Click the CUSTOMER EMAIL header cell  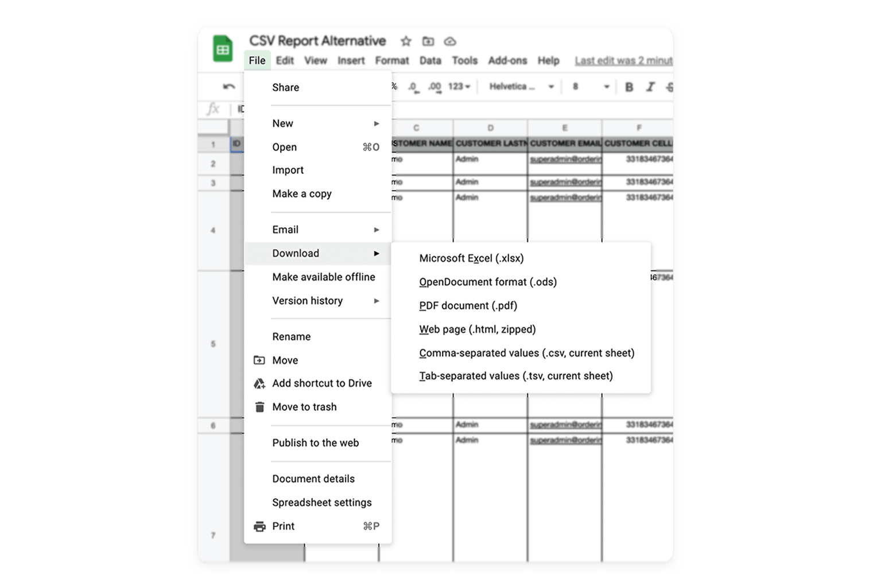tap(565, 143)
